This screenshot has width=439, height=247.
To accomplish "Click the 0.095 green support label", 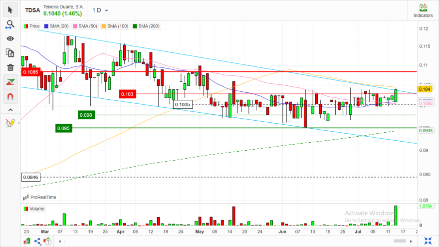I will click(63, 128).
